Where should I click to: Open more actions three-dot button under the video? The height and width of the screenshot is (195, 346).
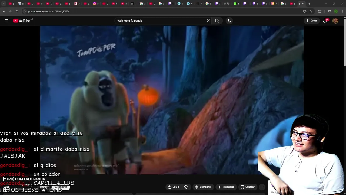pyautogui.click(x=262, y=187)
